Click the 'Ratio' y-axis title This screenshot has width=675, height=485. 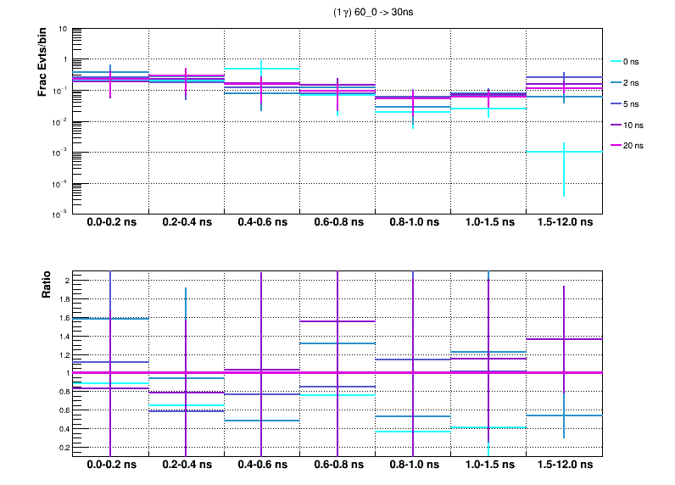[x=48, y=287]
